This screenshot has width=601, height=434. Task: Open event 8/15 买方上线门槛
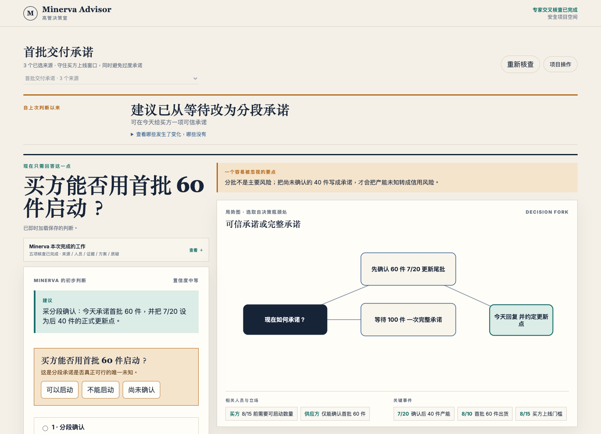[541, 414]
